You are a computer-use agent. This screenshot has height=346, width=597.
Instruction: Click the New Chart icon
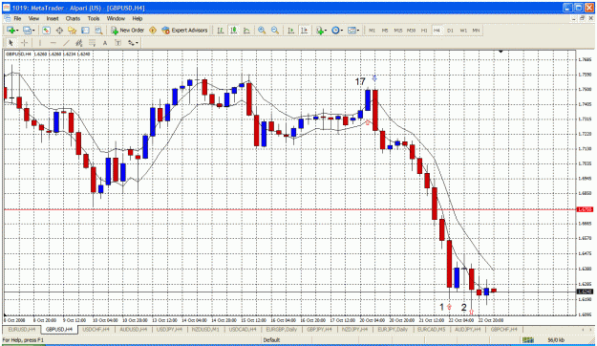11,30
